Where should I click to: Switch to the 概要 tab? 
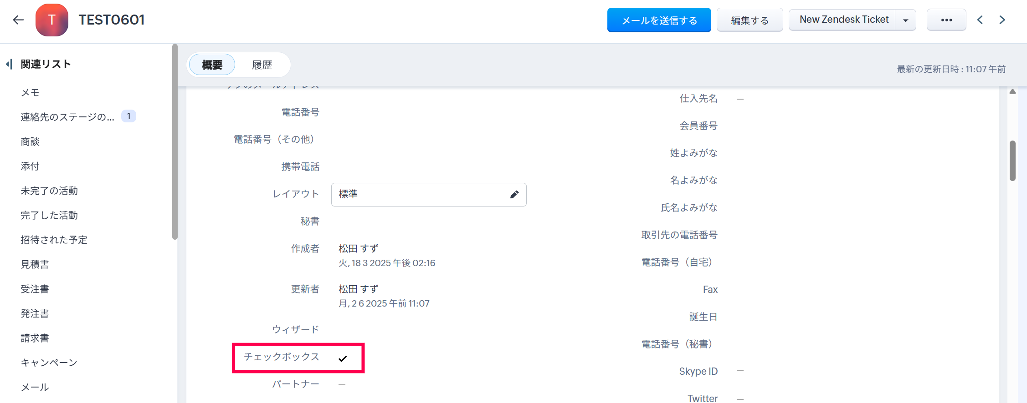pos(212,65)
